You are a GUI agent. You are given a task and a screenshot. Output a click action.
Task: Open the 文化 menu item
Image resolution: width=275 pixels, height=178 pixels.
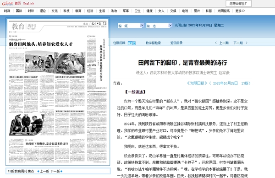[55, 11]
